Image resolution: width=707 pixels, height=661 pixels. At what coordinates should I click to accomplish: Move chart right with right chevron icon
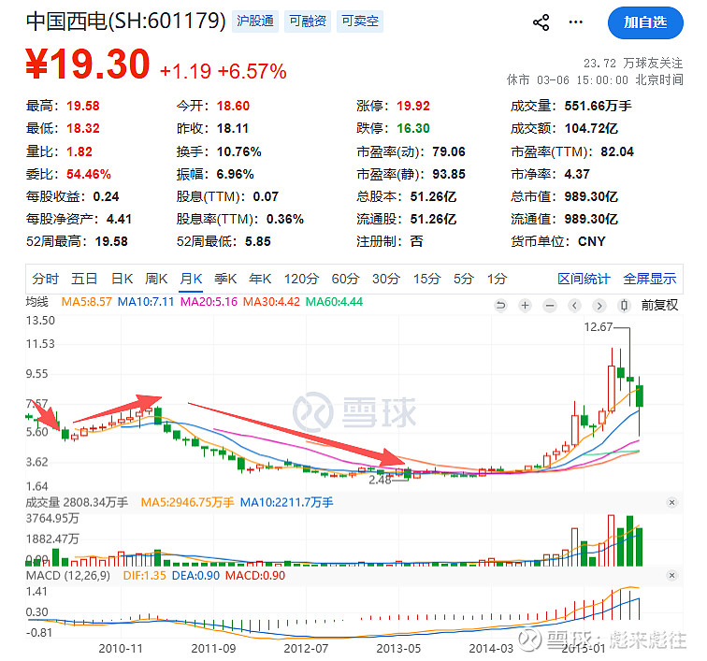(x=599, y=306)
